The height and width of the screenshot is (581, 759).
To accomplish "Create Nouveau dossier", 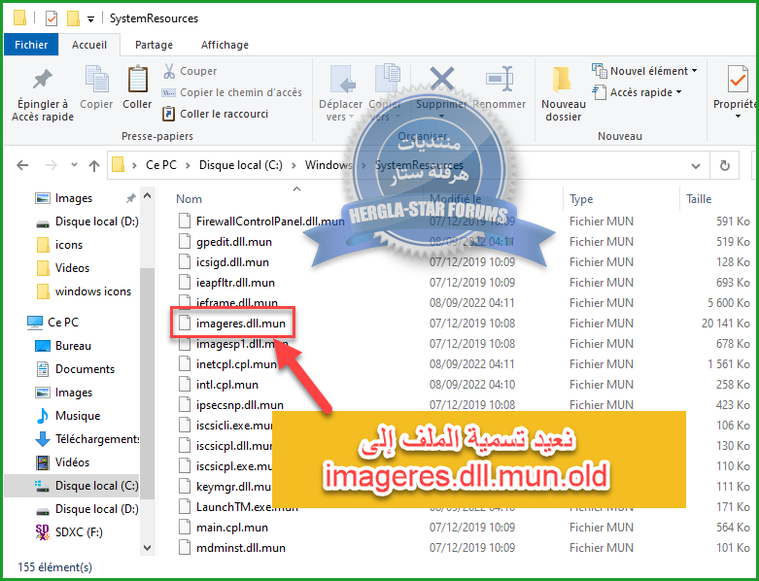I will 564,94.
